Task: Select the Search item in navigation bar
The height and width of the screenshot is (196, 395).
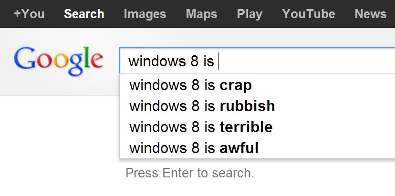Action: pyautogui.click(x=84, y=14)
